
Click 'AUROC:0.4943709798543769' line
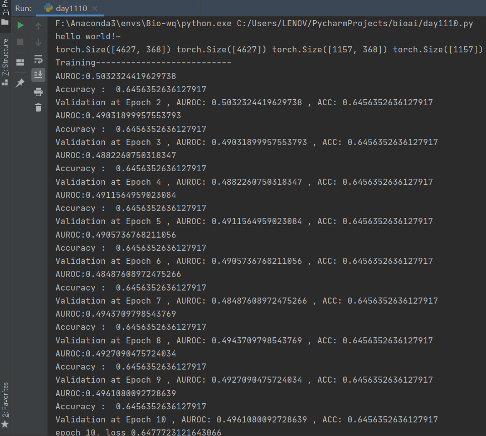(116, 314)
